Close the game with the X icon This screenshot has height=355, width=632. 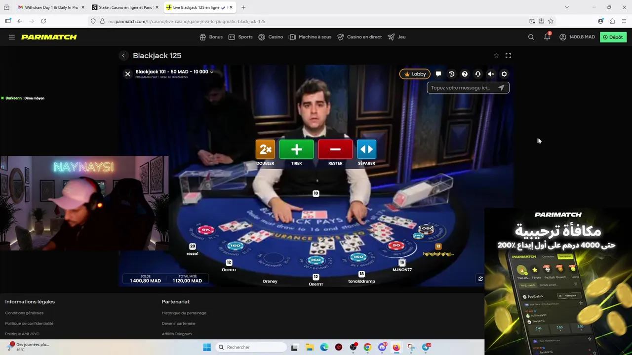(127, 74)
